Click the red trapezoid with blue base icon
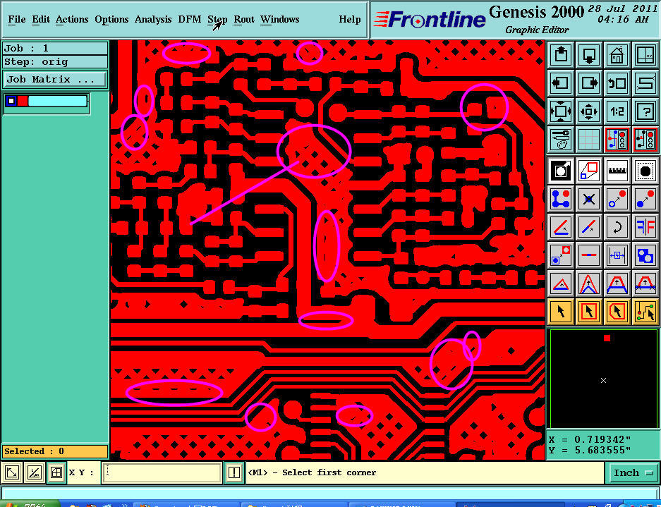Image resolution: width=661 pixels, height=507 pixels. click(x=617, y=283)
